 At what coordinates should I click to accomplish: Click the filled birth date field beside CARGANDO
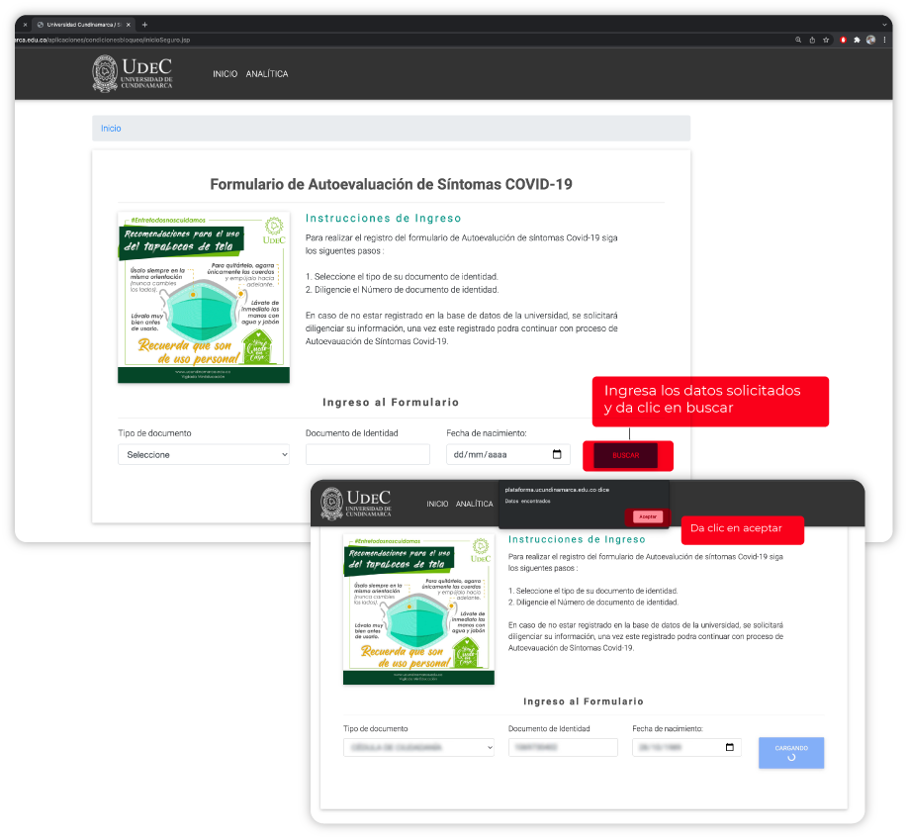[686, 747]
